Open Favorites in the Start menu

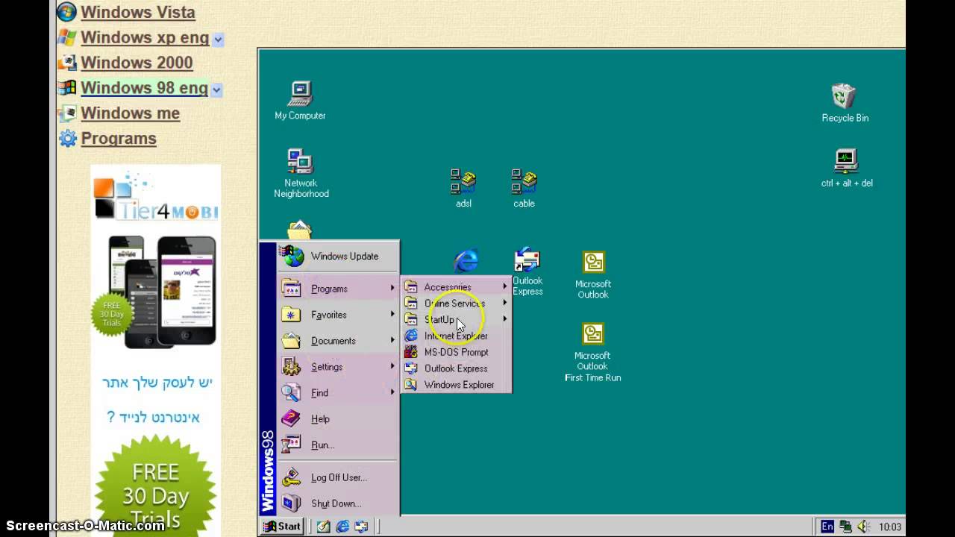(x=338, y=315)
